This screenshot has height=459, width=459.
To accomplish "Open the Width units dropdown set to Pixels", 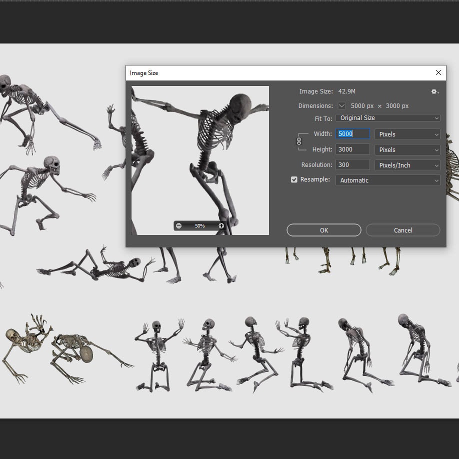I will (x=407, y=134).
